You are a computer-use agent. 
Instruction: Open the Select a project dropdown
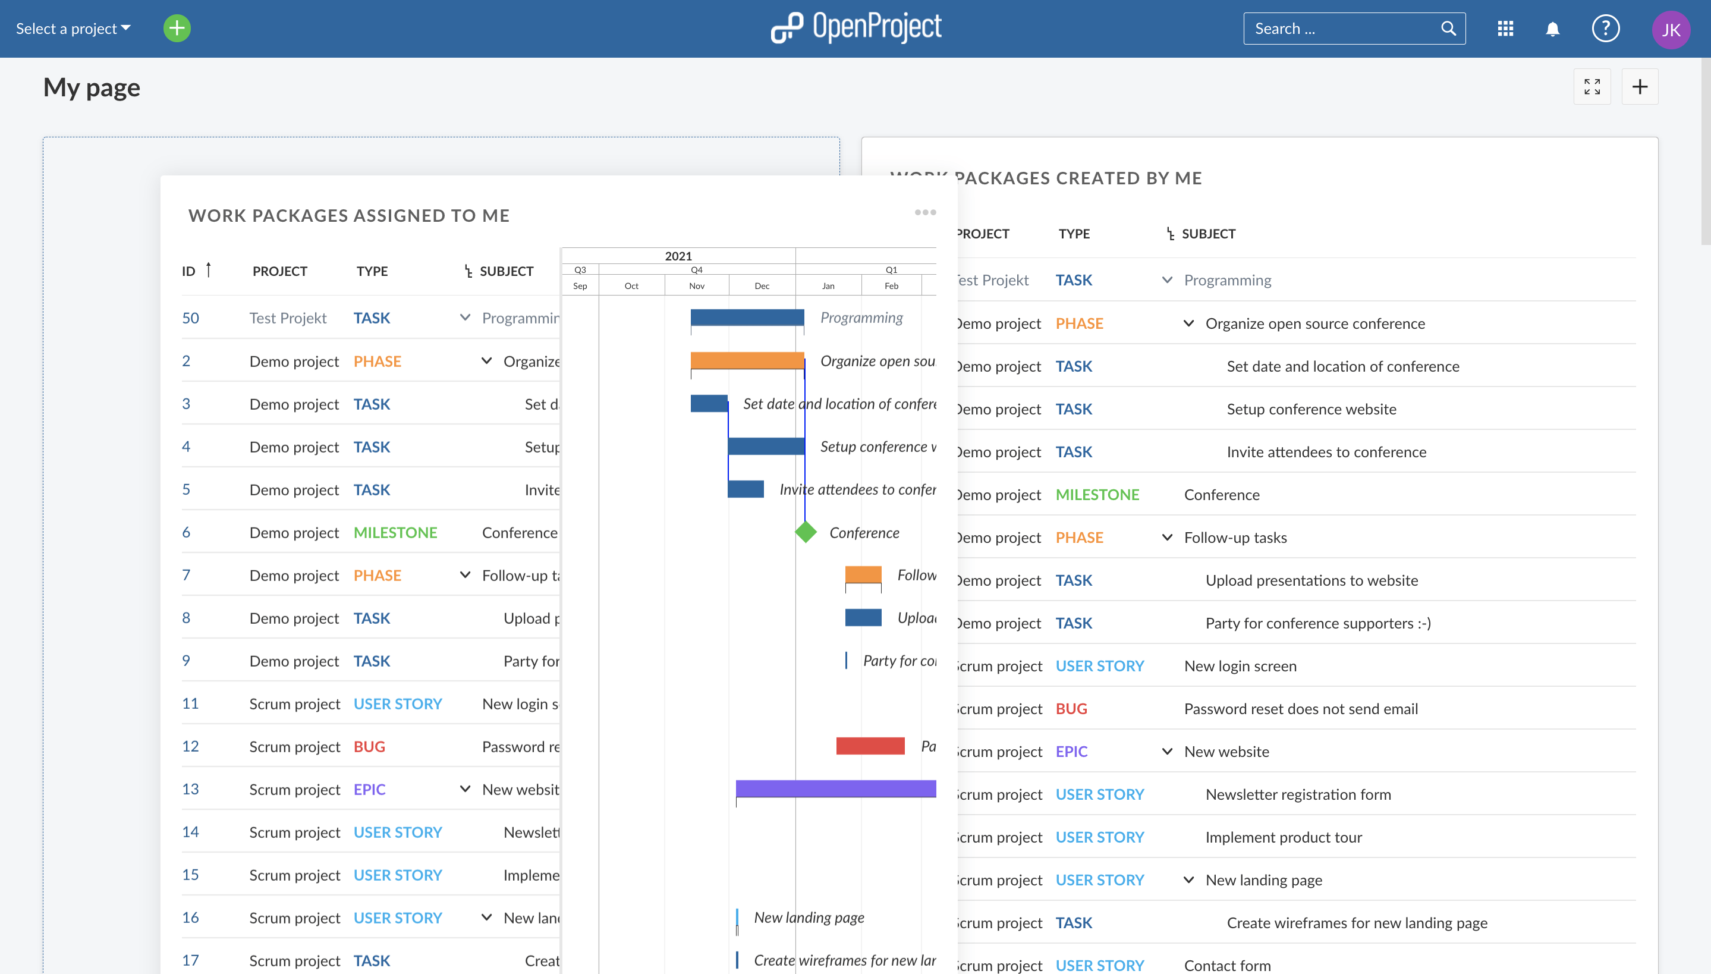[x=73, y=28]
